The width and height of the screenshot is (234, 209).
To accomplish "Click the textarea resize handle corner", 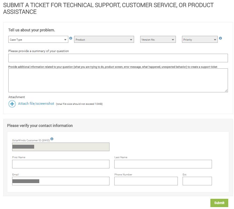I will (x=226, y=91).
